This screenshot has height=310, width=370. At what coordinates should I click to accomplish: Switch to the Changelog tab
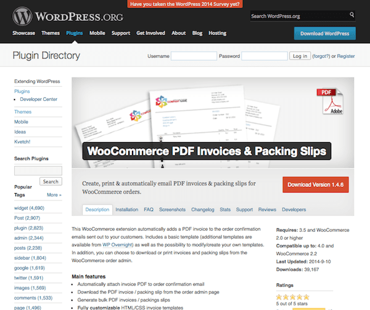203,210
